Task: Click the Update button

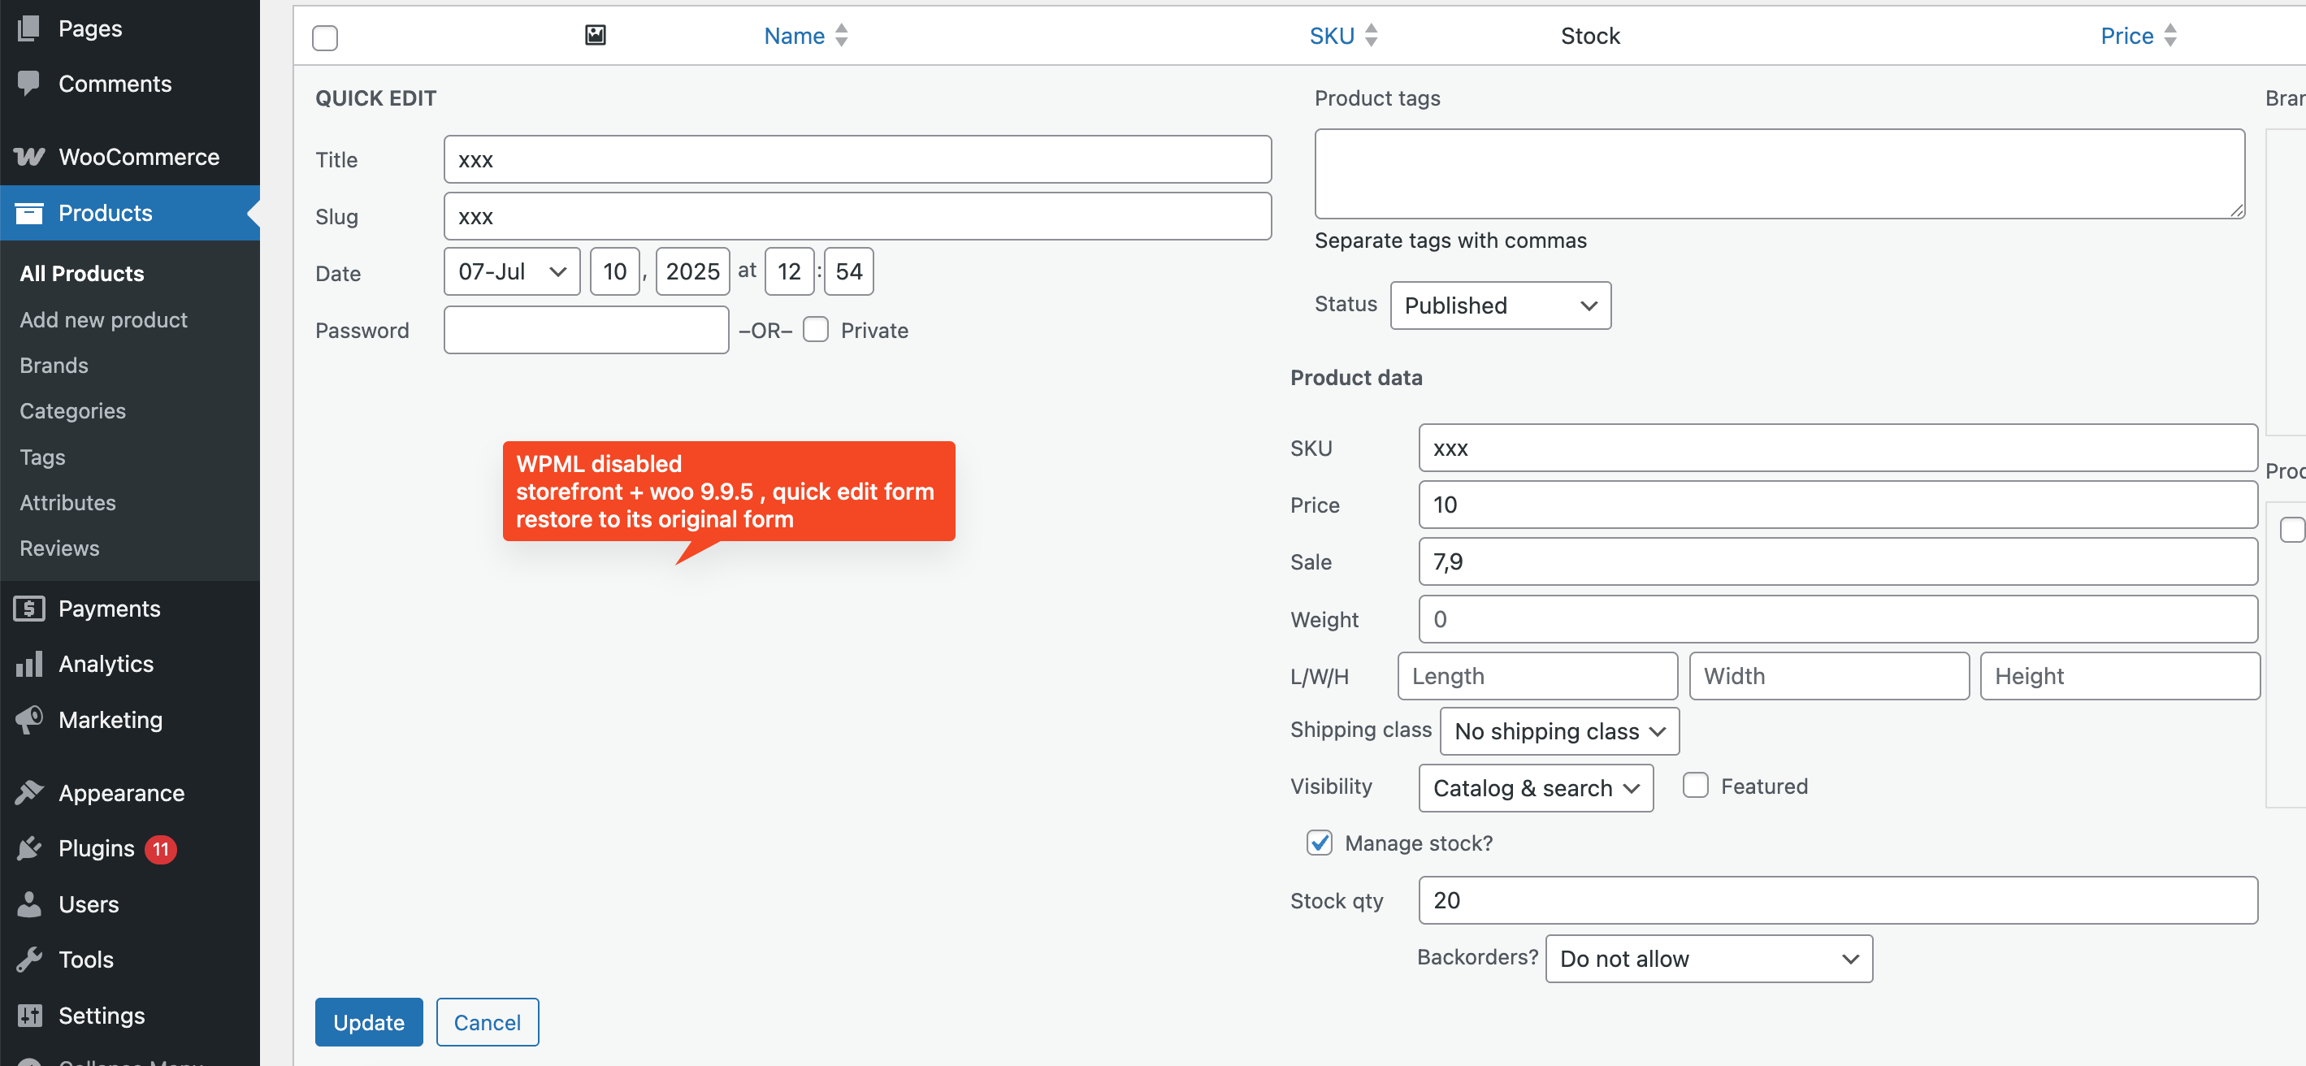Action: pos(369,1021)
